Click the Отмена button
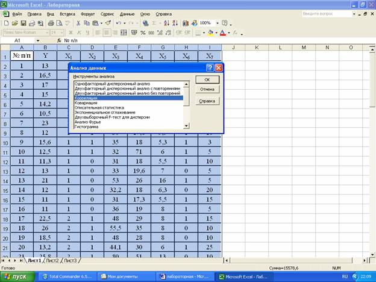Viewport: 376px width, 282px height. pos(207,90)
